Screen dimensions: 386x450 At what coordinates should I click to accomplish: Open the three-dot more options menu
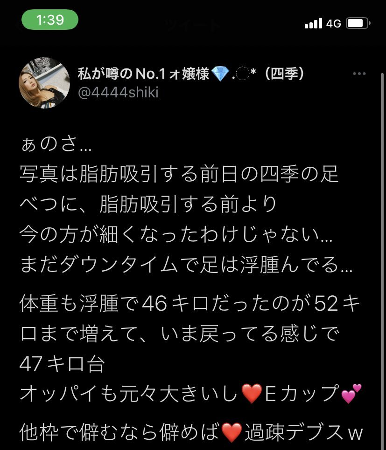[359, 74]
